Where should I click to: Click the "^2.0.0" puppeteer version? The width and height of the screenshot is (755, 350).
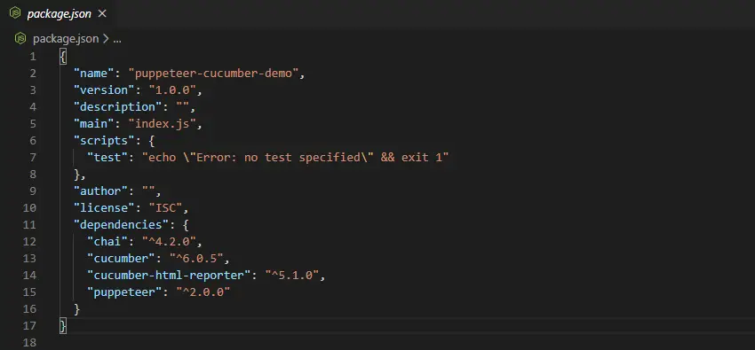point(203,292)
